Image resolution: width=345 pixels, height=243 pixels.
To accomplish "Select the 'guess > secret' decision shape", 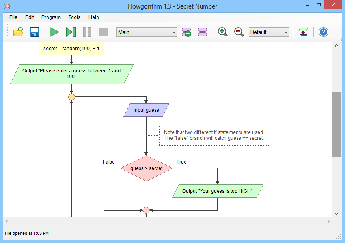I will pos(146,168).
